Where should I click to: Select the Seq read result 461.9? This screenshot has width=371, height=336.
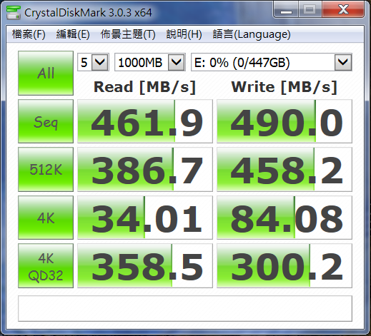coord(145,121)
